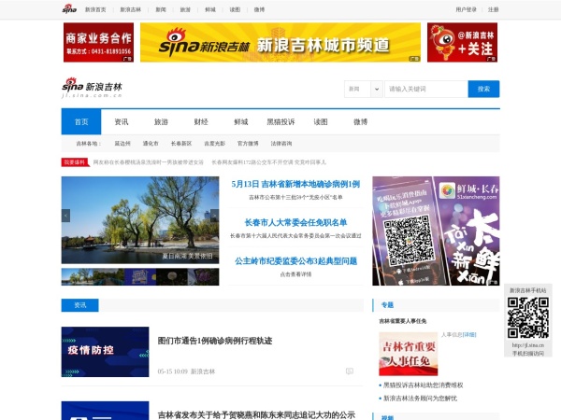Focus the 请输入关键词 search field

[x=426, y=89]
